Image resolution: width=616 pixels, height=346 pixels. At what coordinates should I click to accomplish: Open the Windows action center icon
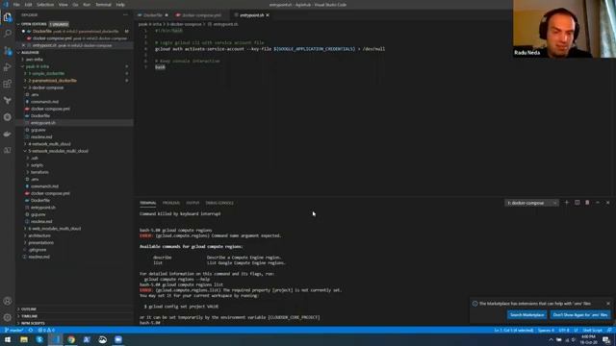coord(606,339)
